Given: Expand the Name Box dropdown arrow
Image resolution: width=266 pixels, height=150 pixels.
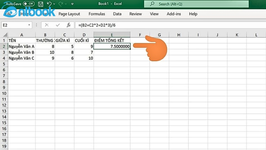Looking at the screenshot, I should [x=29, y=25].
